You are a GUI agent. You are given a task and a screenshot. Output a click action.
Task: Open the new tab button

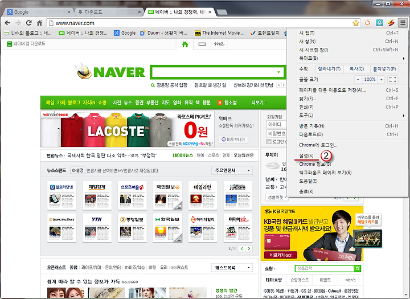pos(222,12)
